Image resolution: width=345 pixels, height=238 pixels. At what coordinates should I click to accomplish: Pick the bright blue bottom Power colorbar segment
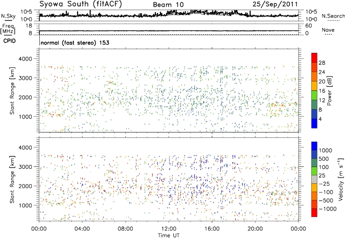coord(314,124)
